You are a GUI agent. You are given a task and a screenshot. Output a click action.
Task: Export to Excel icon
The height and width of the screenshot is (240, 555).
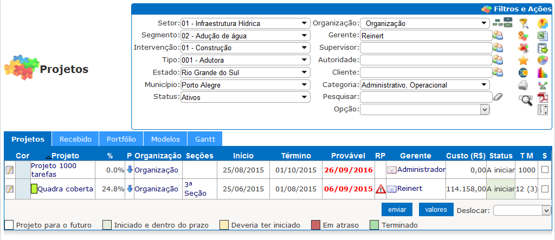coord(543,36)
